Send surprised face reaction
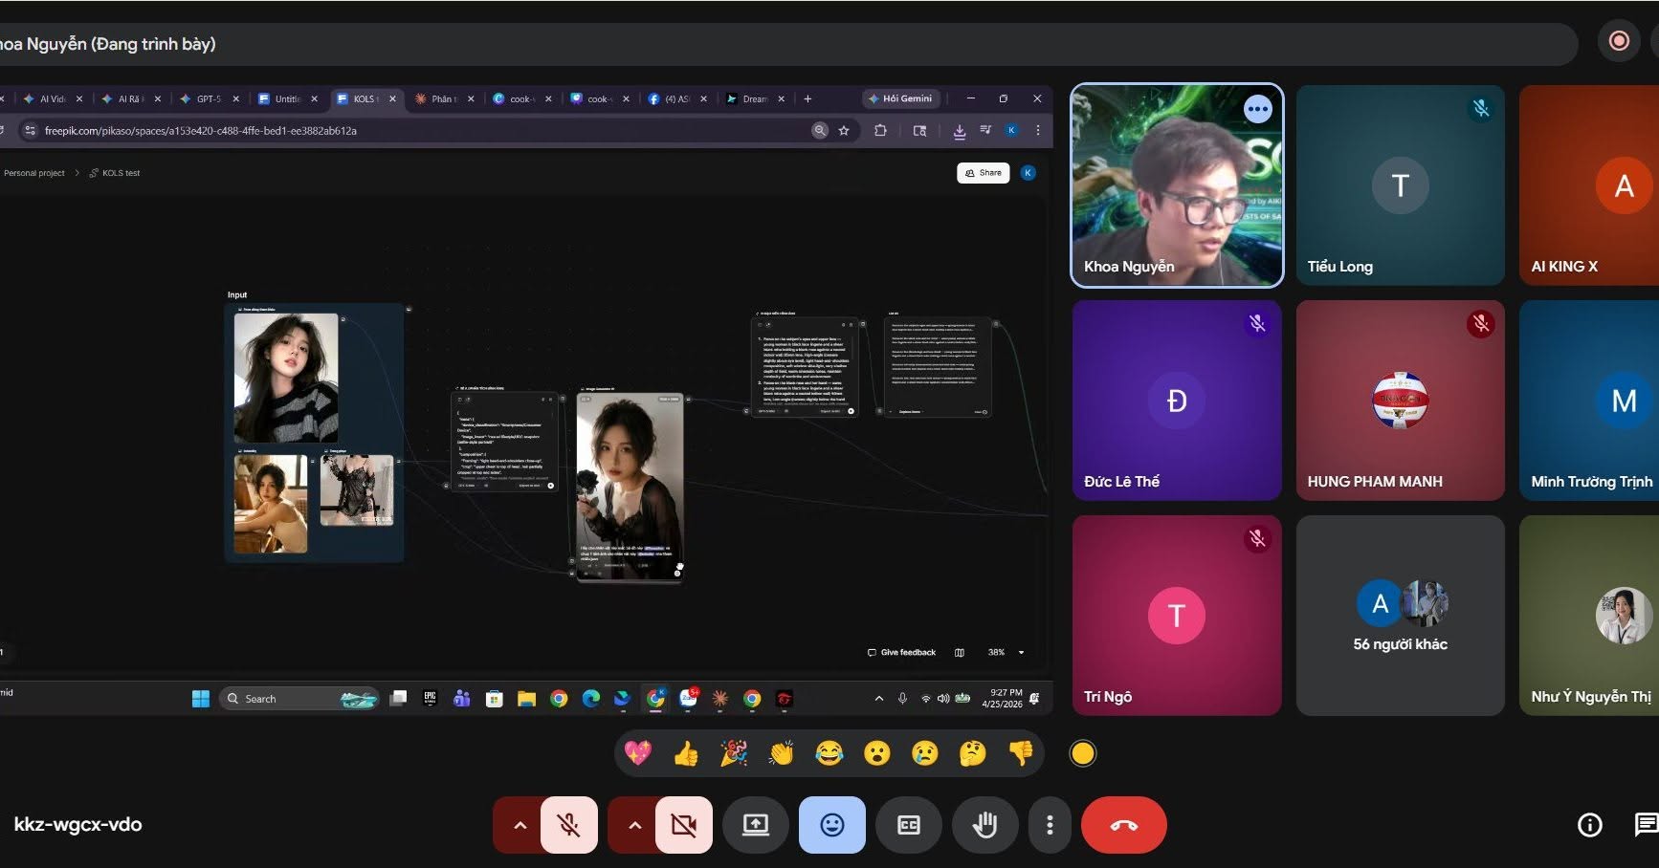Screen dimensions: 1659x868 point(877,753)
